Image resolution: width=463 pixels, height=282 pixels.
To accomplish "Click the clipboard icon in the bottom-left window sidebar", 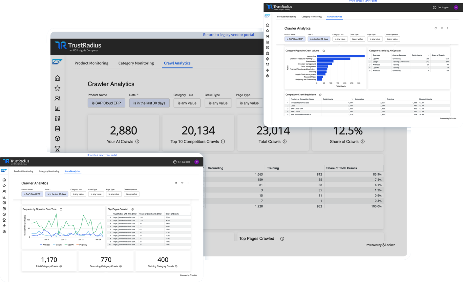I will (4, 209).
